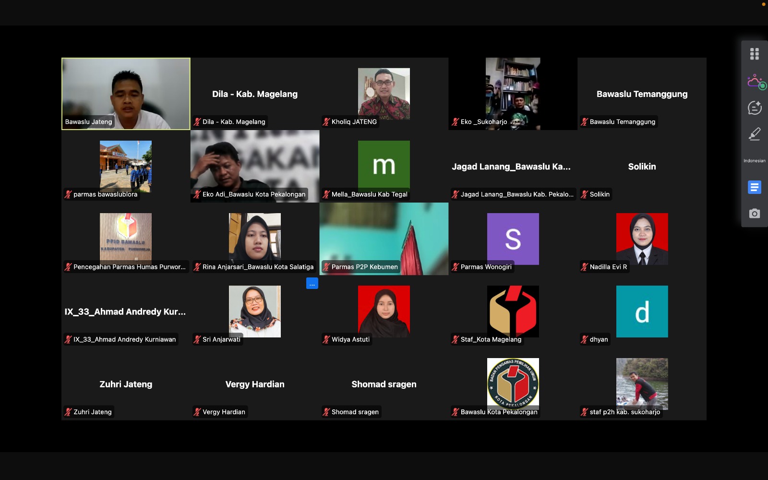Viewport: 768px width, 480px height.
Task: Click the Vergy Hardian name label
Action: [x=224, y=412]
